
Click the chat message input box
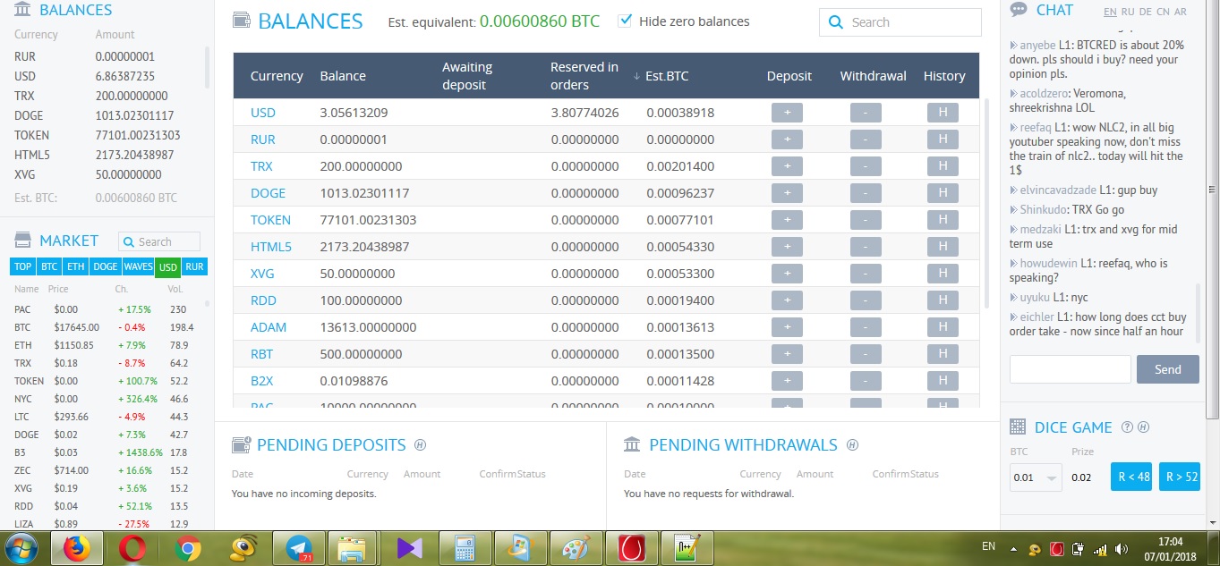[x=1070, y=369]
